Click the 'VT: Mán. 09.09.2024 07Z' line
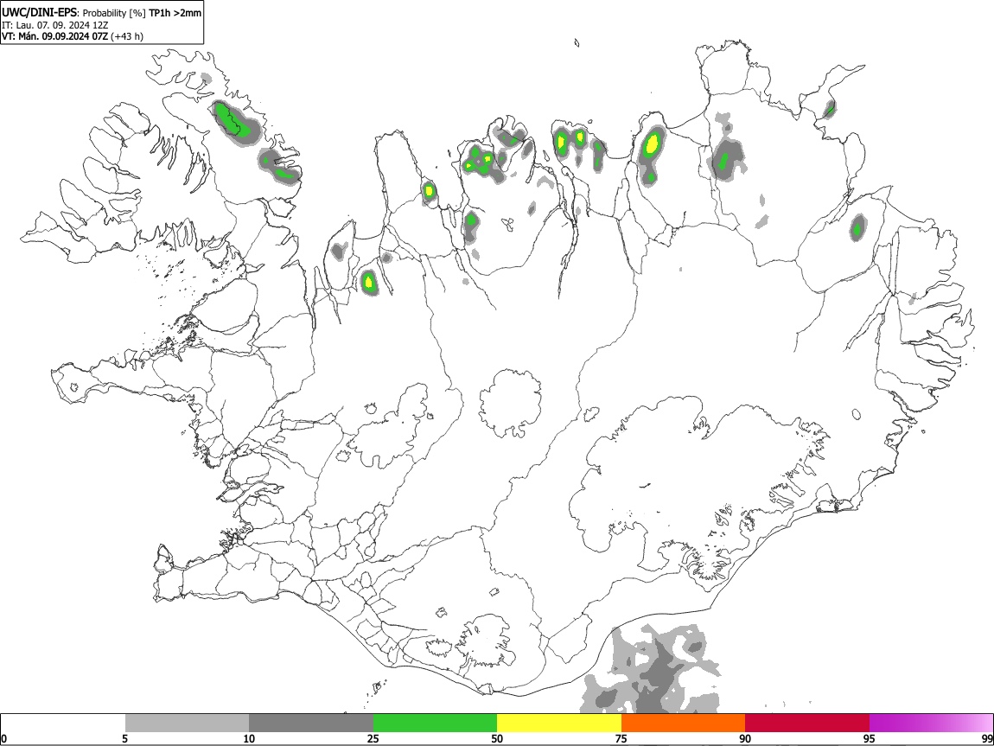The height and width of the screenshot is (746, 994). click(x=55, y=36)
